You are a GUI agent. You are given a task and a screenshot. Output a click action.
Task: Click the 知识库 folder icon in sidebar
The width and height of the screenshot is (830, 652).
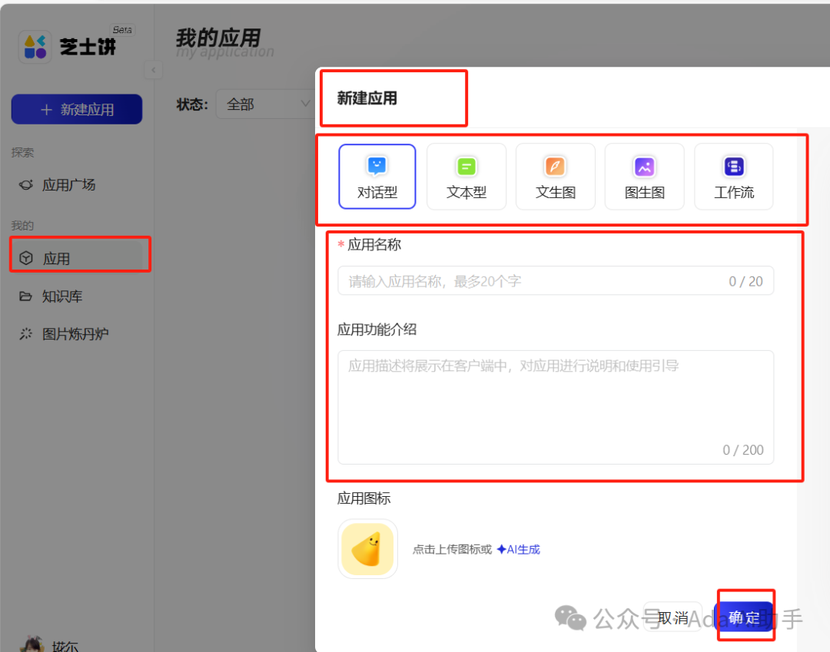point(25,296)
